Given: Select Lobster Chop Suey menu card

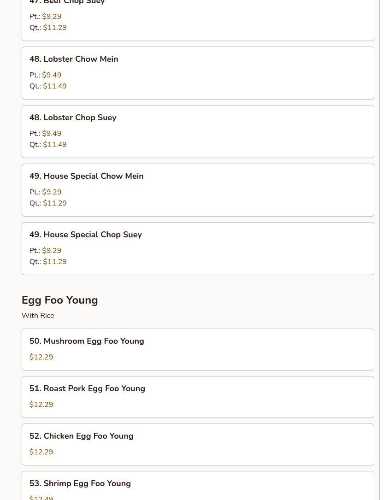Looking at the screenshot, I should pos(197,131).
